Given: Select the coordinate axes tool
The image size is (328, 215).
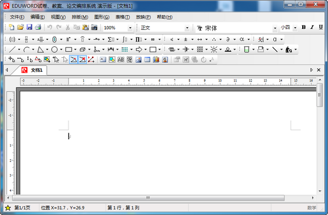Looking at the screenshot, I should 96,50.
